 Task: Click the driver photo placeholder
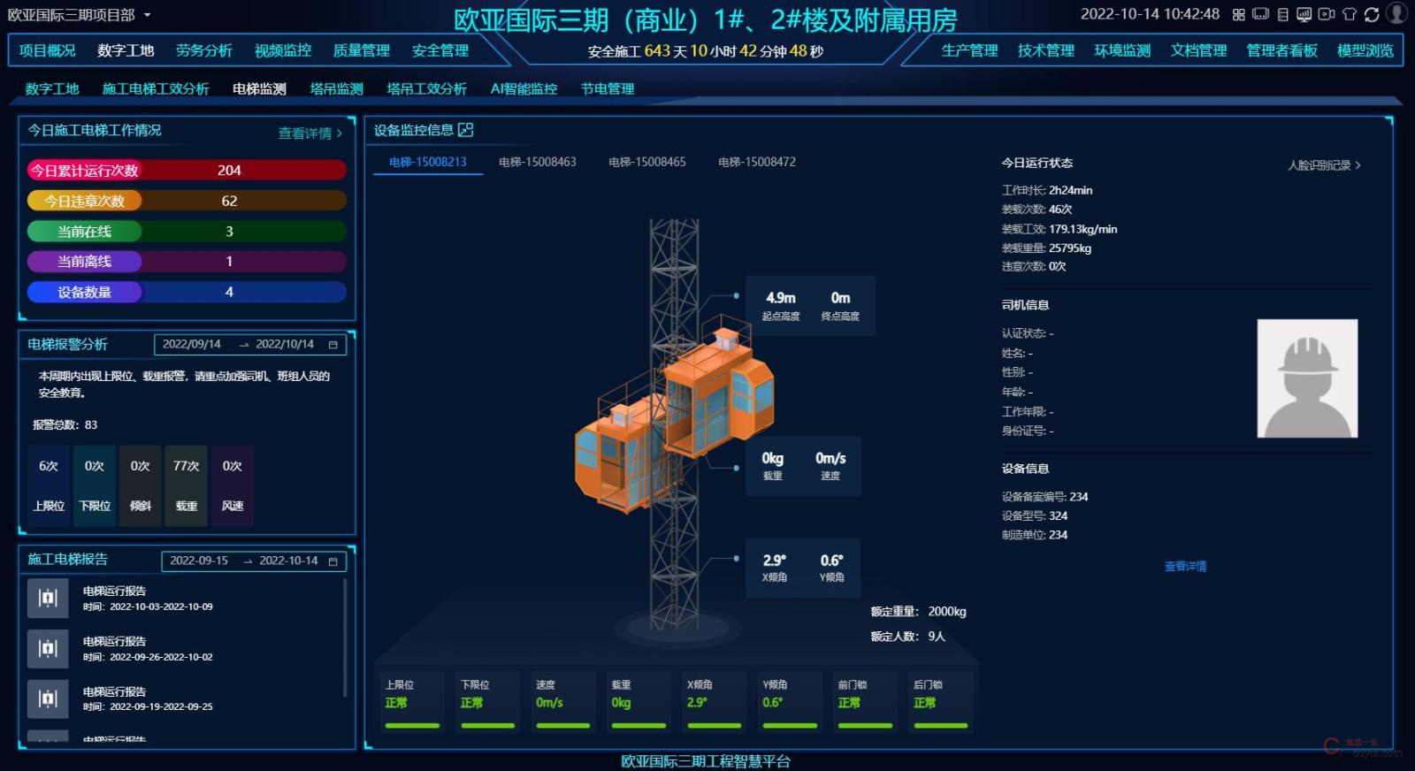click(x=1307, y=378)
